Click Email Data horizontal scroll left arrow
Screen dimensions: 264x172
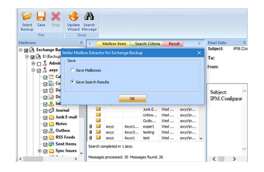tap(214, 159)
